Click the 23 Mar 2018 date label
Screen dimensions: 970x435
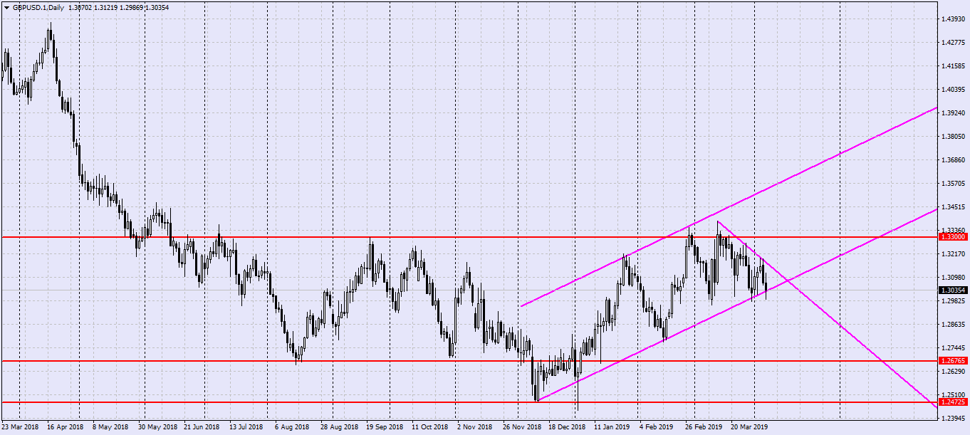20,427
